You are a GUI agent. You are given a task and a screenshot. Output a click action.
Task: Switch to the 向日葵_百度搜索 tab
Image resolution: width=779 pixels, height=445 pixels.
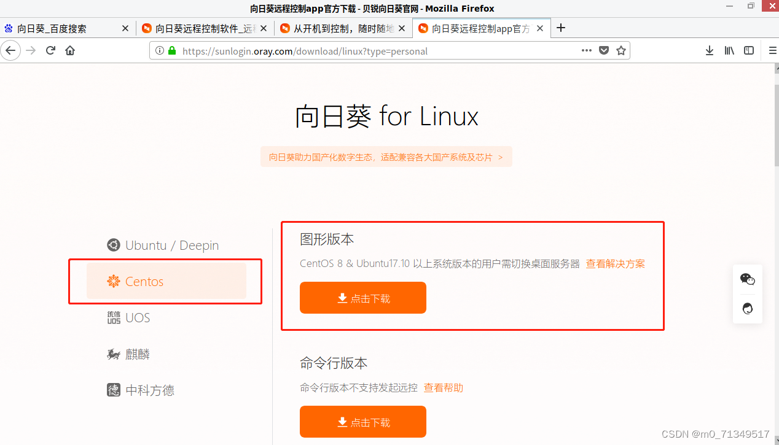(61, 28)
